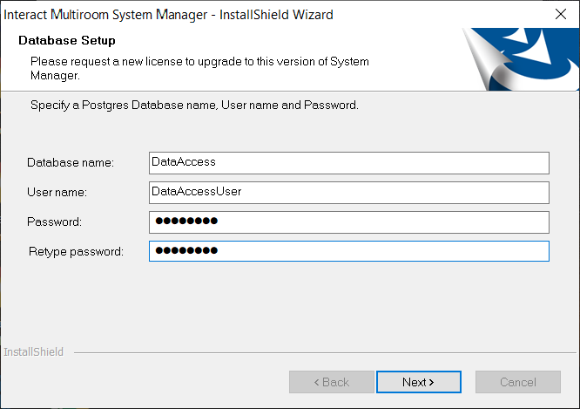Click the 'Please request a new license' message
The image size is (580, 409).
[199, 68]
